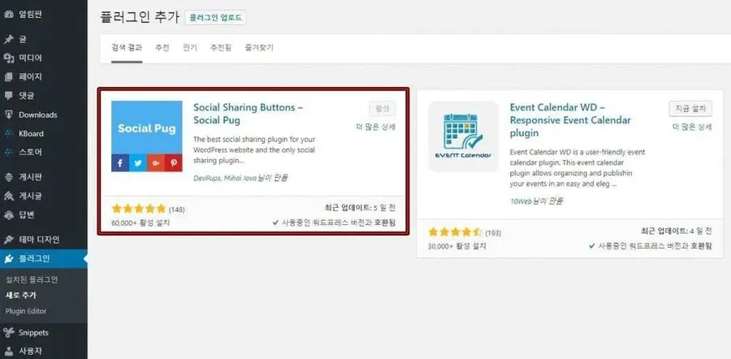Click the Snippets scissors icon
The height and width of the screenshot is (359, 731).
pos(8,332)
